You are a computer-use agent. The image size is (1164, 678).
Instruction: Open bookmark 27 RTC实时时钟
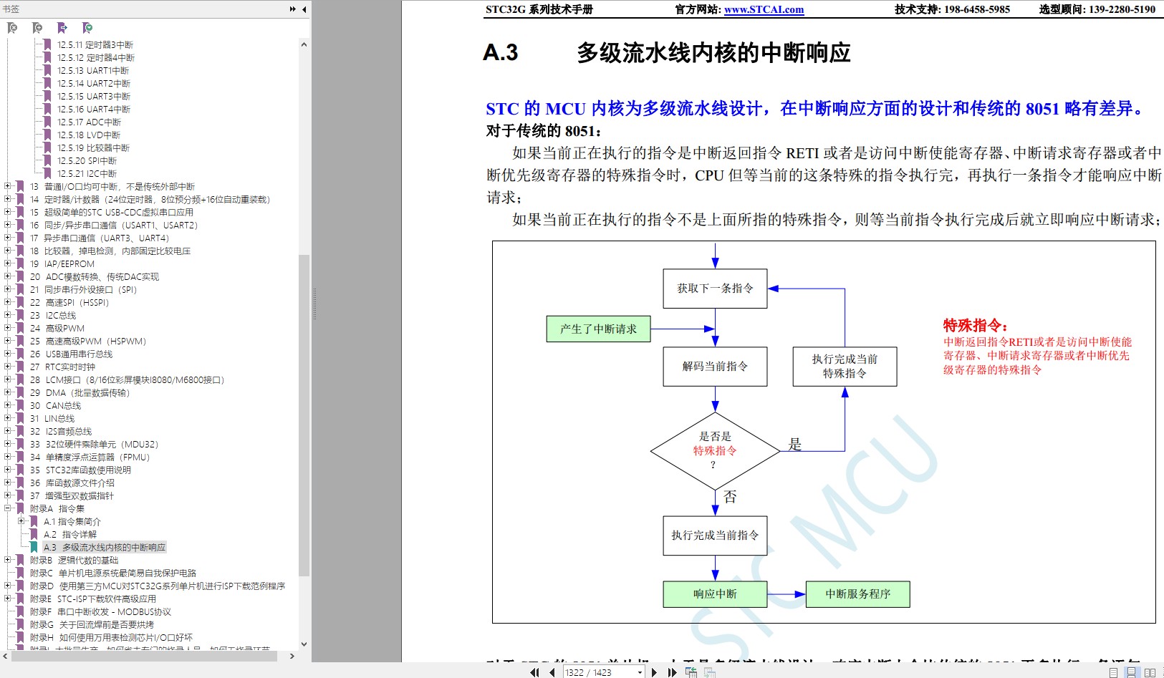(62, 367)
